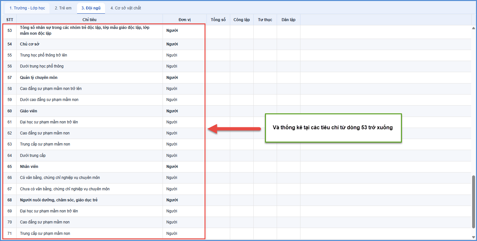Select 'Trung học phổ thông trở lên' row
Image resolution: width=477 pixels, height=241 pixels.
pyautogui.click(x=237, y=55)
